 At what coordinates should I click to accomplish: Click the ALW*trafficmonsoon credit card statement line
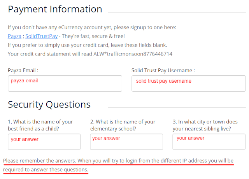90,54
